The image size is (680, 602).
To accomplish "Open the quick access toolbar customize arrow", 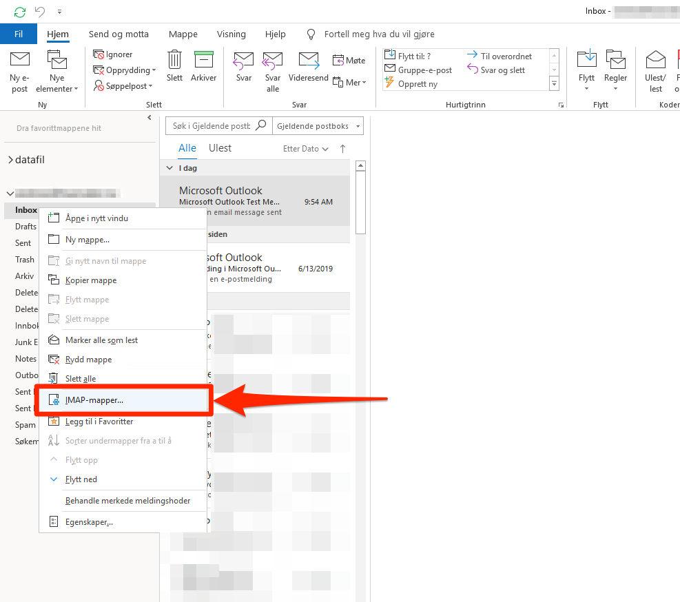I will coord(59,12).
